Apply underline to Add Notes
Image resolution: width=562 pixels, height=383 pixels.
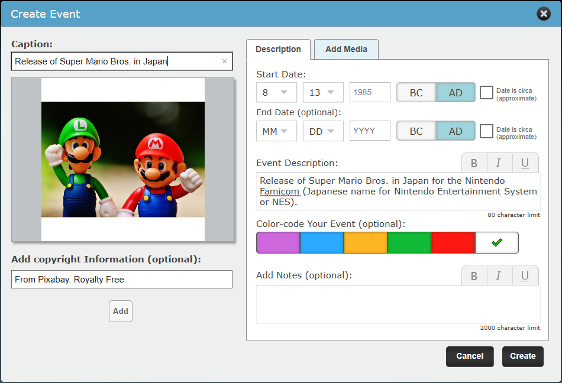click(525, 275)
